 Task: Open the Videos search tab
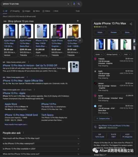(x=46, y=11)
